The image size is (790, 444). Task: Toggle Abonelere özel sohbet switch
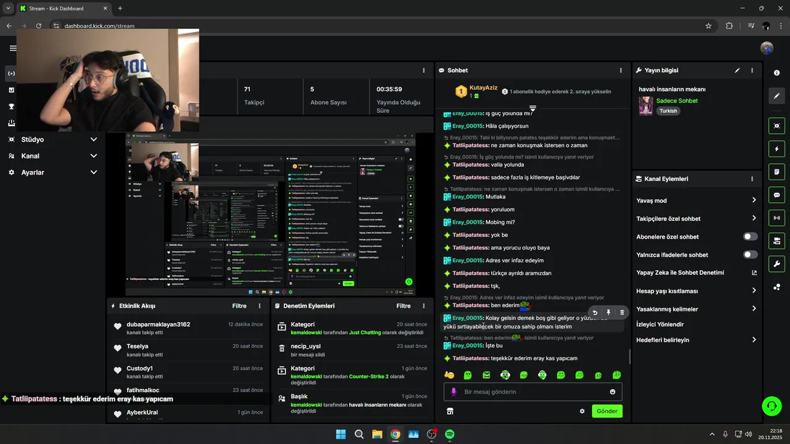[x=750, y=237]
